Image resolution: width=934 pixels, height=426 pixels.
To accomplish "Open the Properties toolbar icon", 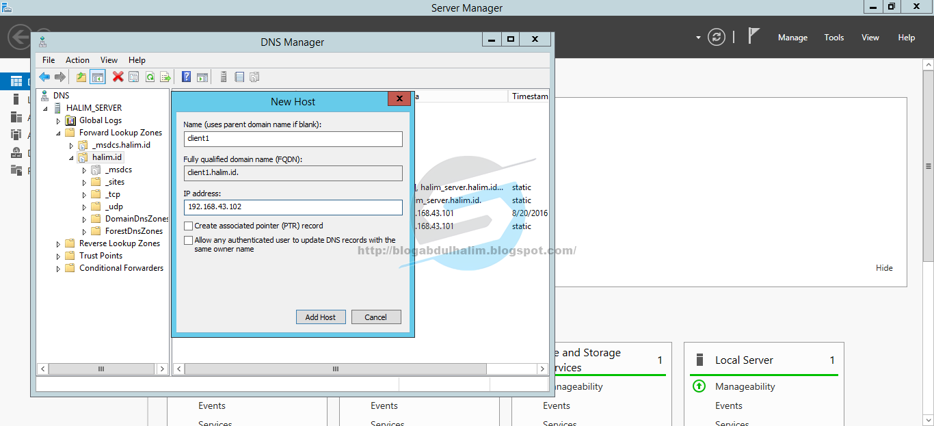I will (x=134, y=77).
